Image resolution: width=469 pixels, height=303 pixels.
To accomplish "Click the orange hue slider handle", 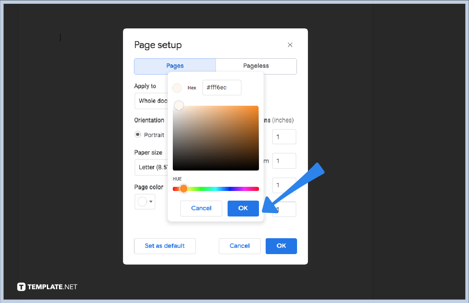I will tap(183, 188).
